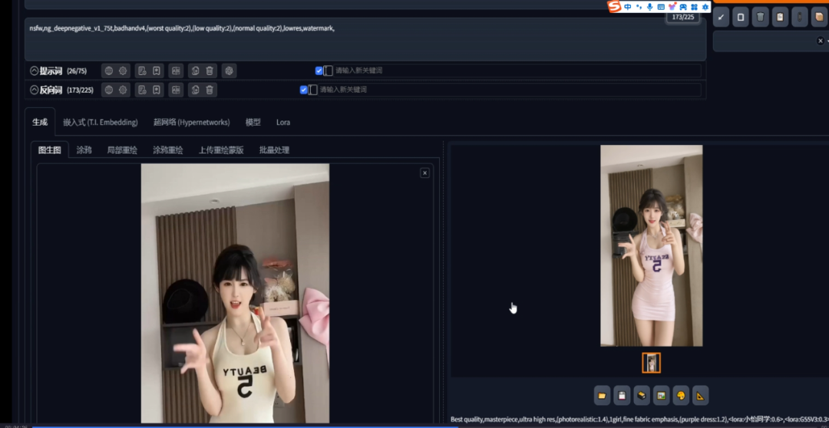Click the microphone icon in the IME bar
Image resolution: width=829 pixels, height=428 pixels.
[x=650, y=7]
